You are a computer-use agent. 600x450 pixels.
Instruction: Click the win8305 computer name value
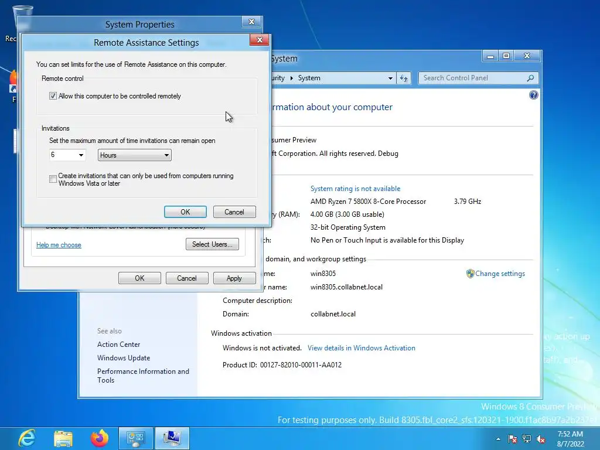323,274
